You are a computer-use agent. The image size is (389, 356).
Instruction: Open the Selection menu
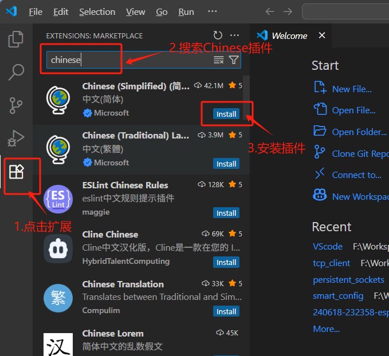pyautogui.click(x=97, y=11)
